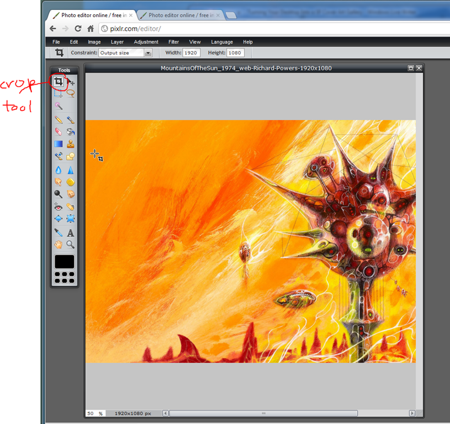
Task: Click the black foreground color swatch
Action: click(64, 262)
